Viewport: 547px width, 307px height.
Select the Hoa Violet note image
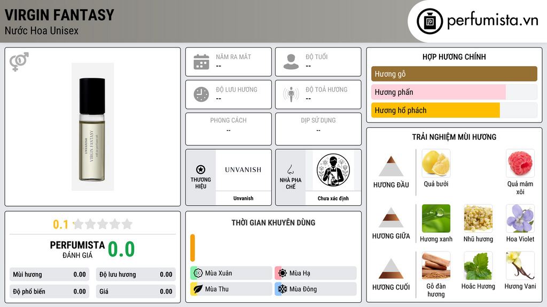point(520,218)
